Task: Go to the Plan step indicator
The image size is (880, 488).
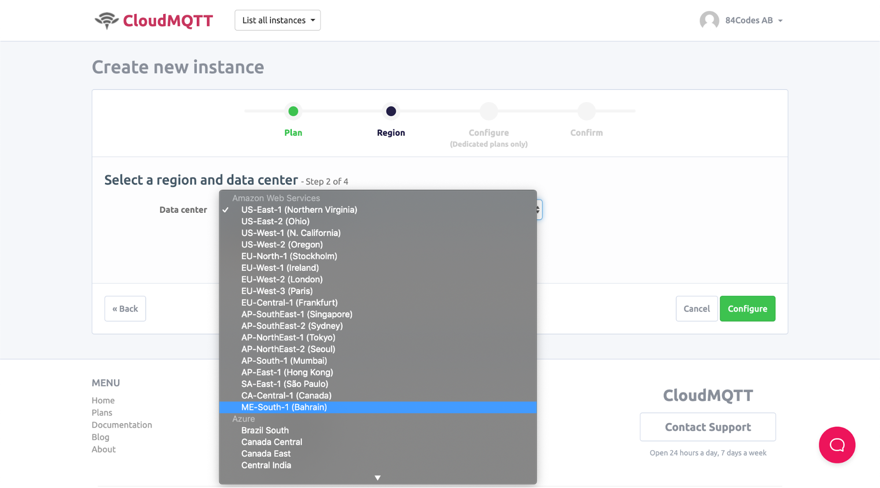Action: [x=293, y=111]
